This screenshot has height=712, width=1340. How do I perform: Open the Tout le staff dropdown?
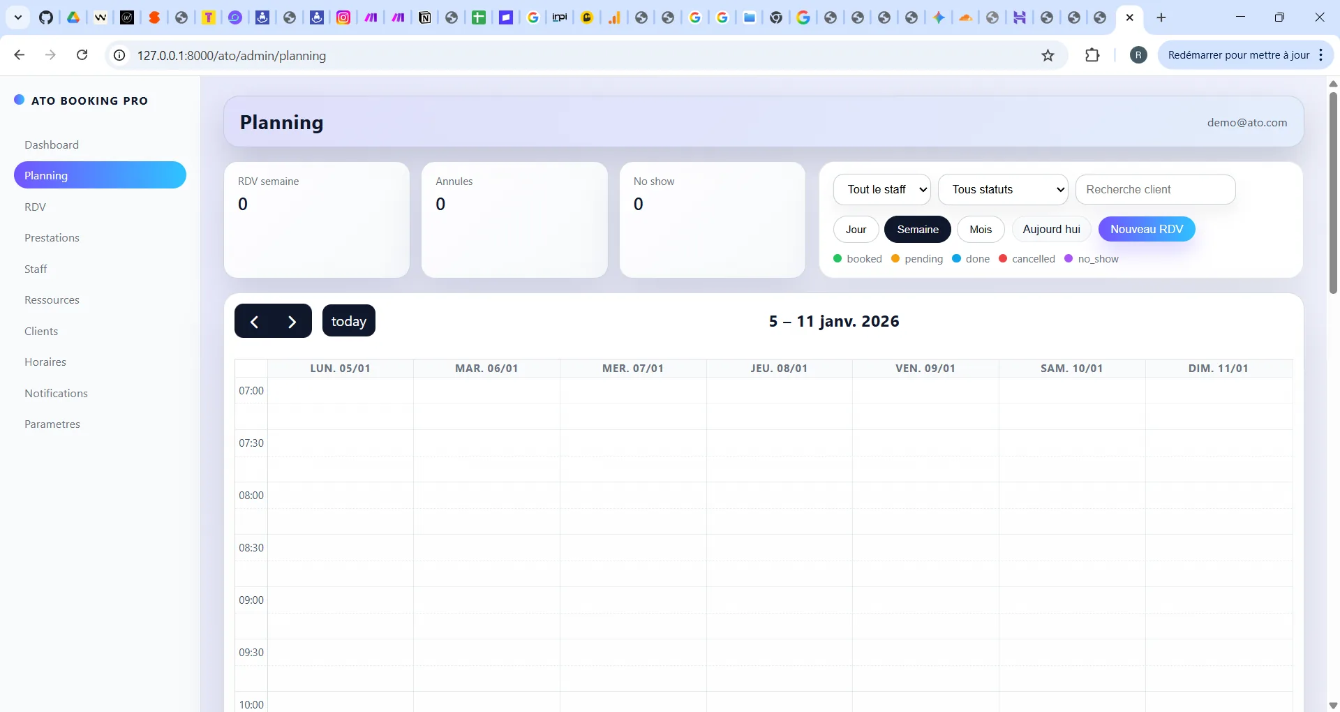pyautogui.click(x=881, y=189)
